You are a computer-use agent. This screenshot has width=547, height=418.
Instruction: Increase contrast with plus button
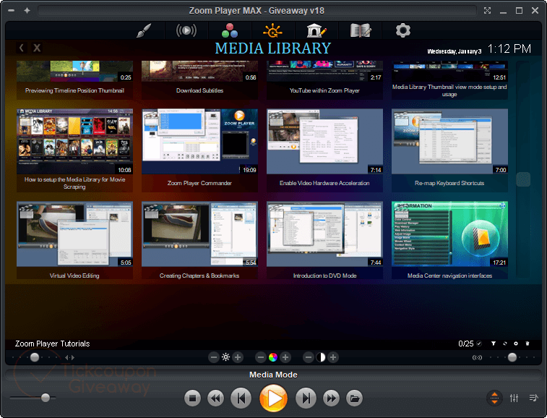(x=333, y=357)
